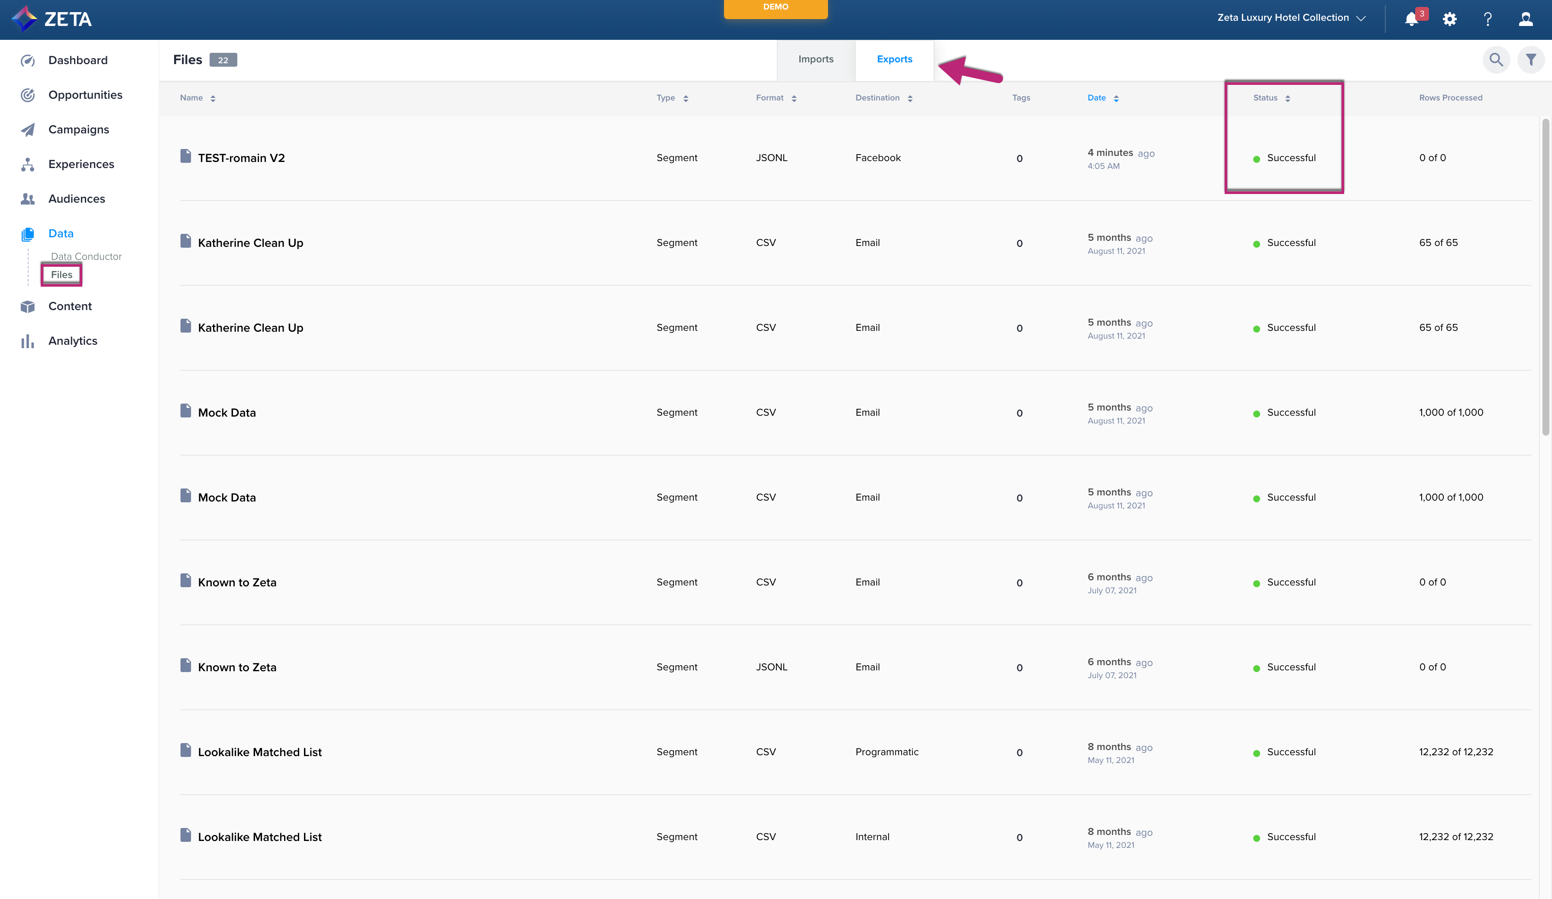
Task: Sort files by Status column arrows
Action: pyautogui.click(x=1288, y=99)
